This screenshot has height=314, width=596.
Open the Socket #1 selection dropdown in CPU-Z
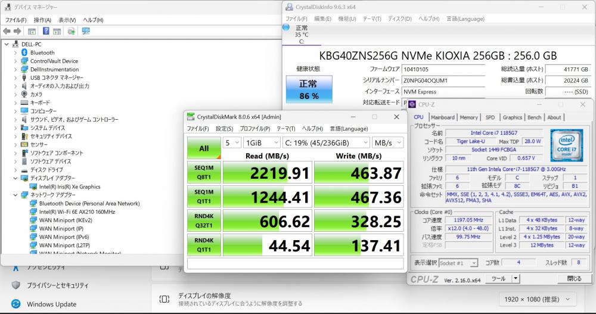(x=458, y=263)
